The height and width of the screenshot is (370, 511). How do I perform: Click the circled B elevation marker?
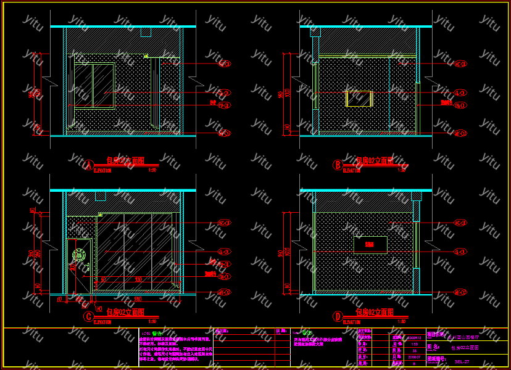338,165
